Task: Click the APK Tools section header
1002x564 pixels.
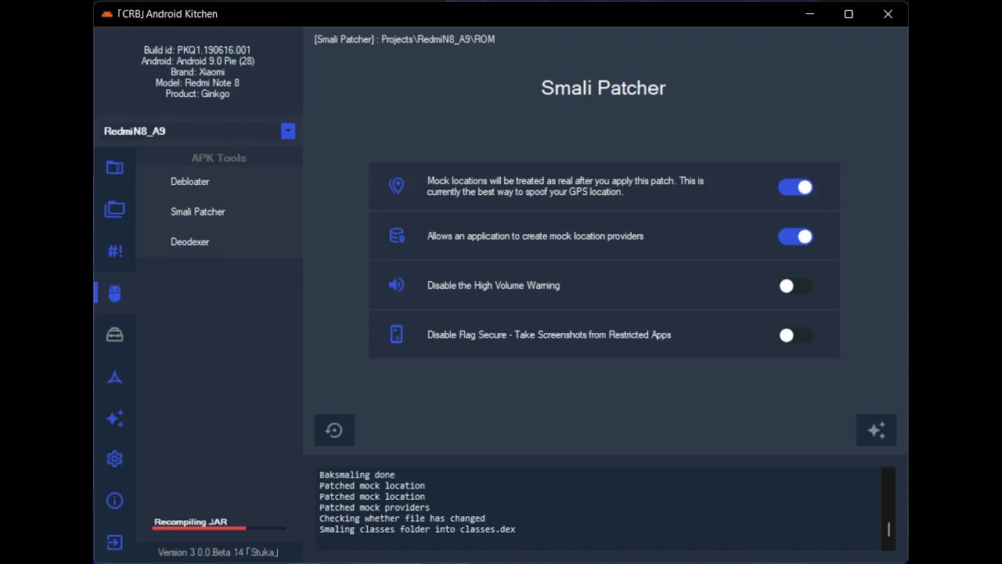Action: pos(218,158)
